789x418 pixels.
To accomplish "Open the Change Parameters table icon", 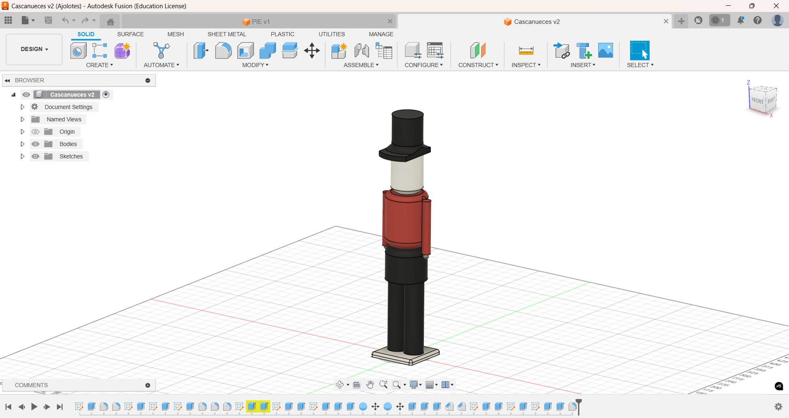I will coord(435,51).
